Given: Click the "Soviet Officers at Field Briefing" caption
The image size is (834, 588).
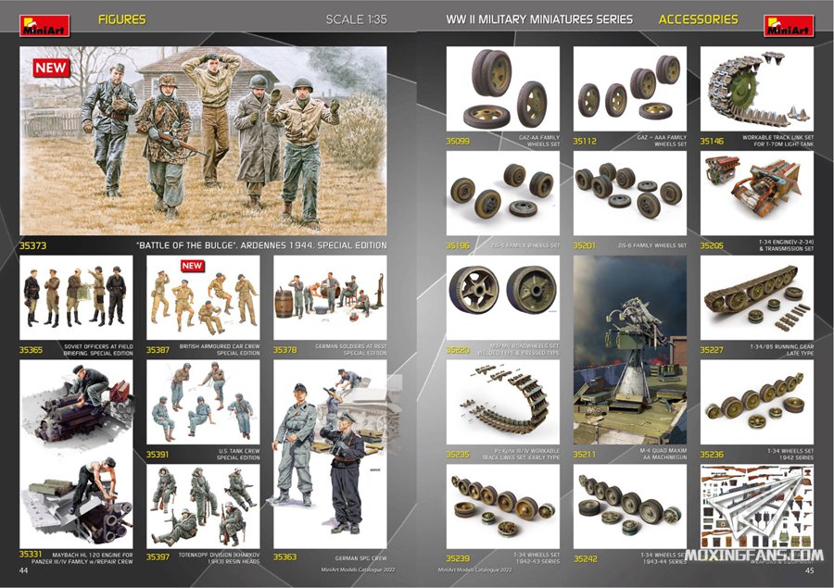Looking at the screenshot, I should [98, 350].
